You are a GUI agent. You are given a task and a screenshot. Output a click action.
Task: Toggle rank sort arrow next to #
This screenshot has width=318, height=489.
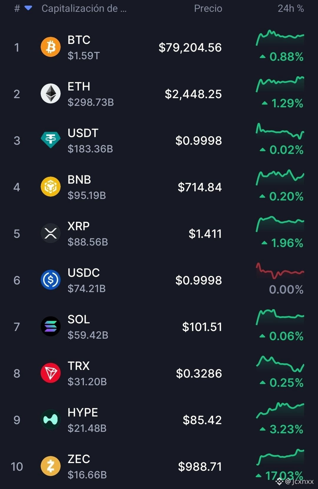point(28,8)
